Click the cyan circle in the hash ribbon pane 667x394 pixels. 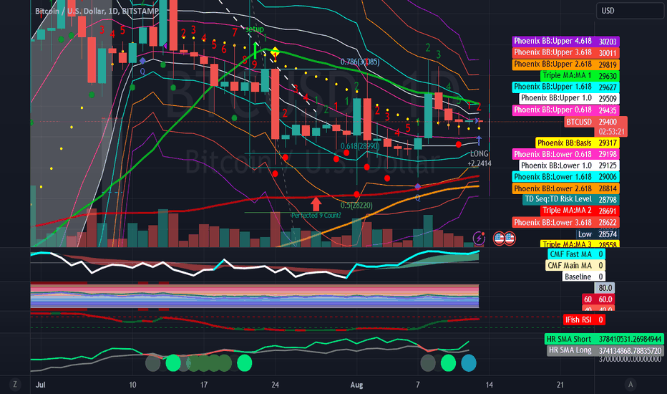coord(469,363)
